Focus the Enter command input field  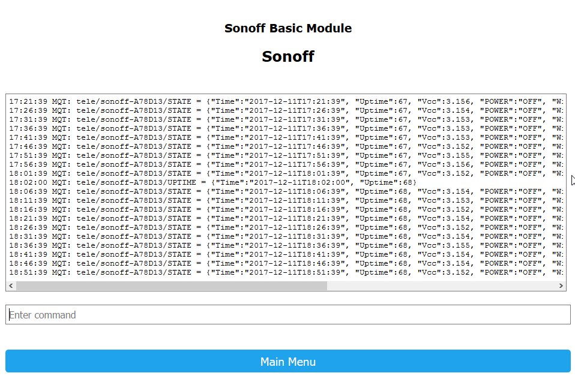(x=288, y=314)
